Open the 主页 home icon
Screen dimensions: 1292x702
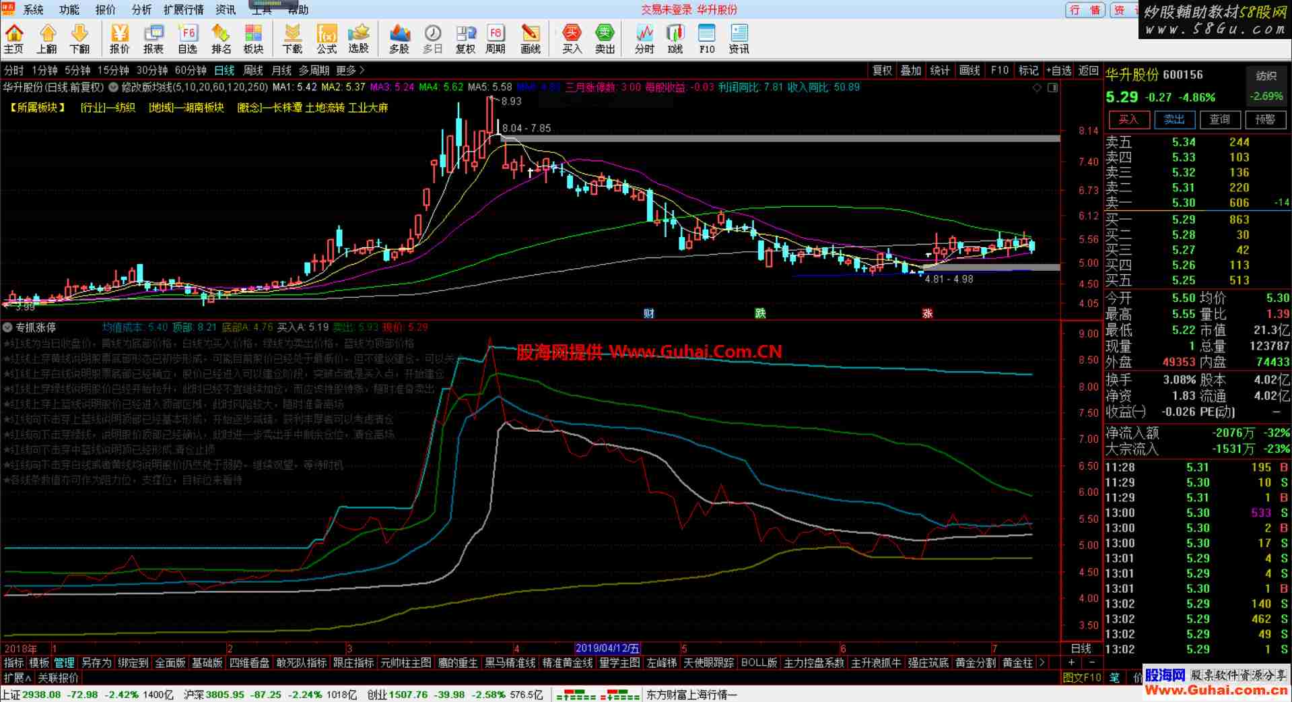[14, 39]
